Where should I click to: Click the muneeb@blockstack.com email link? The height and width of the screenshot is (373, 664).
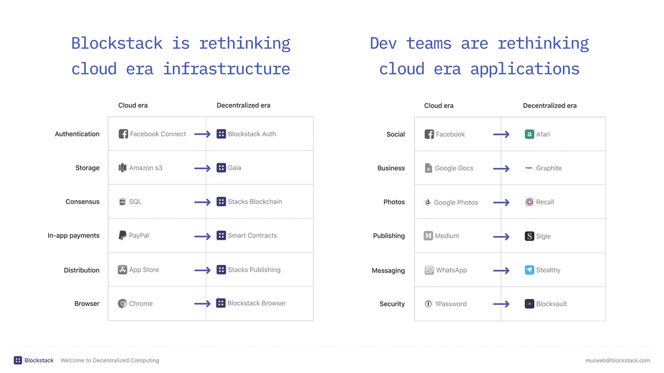(x=618, y=361)
